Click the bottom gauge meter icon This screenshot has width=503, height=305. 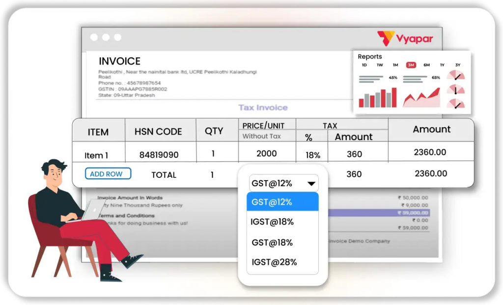(x=455, y=104)
